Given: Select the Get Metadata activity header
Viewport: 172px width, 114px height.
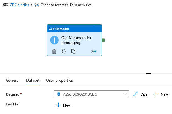Looking at the screenshot, I should pyautogui.click(x=74, y=29).
